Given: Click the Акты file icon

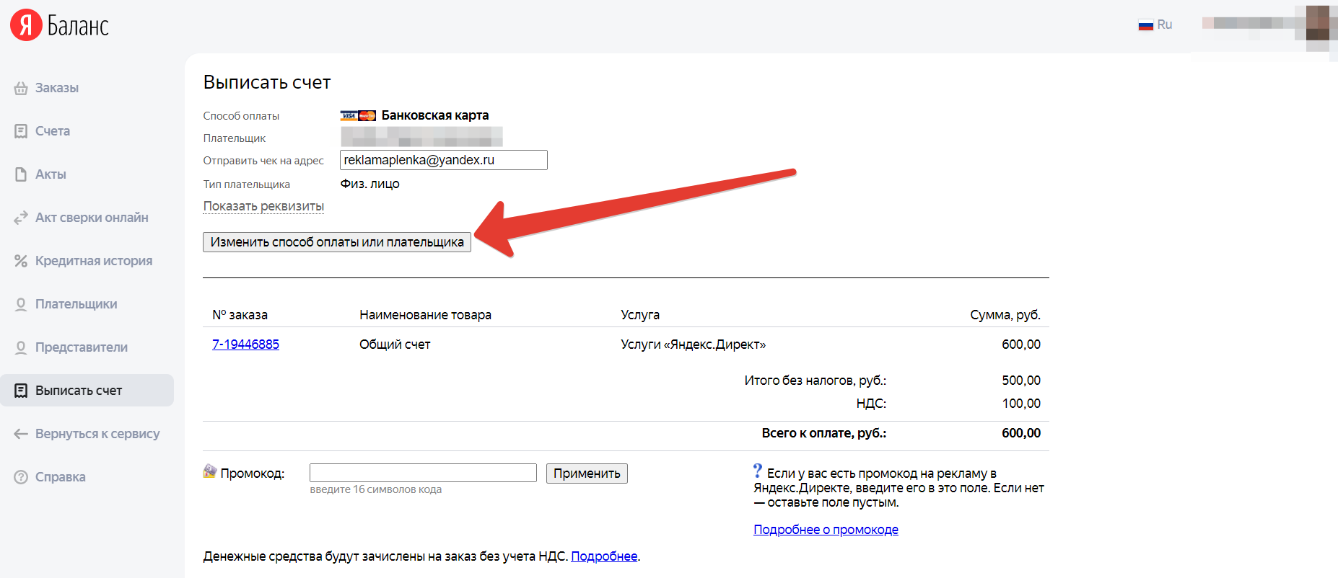Looking at the screenshot, I should coord(21,174).
